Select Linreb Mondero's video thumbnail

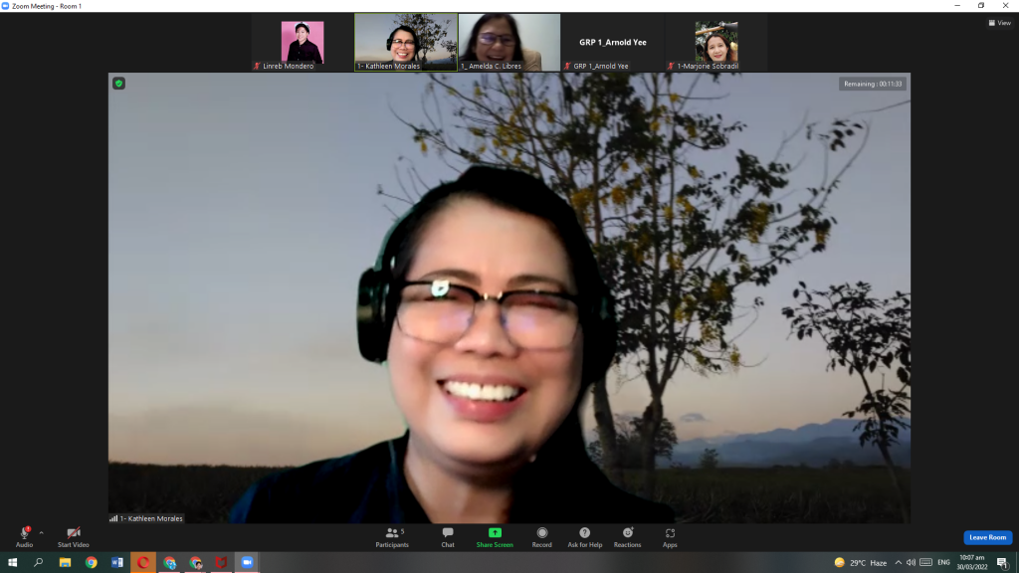(303, 42)
